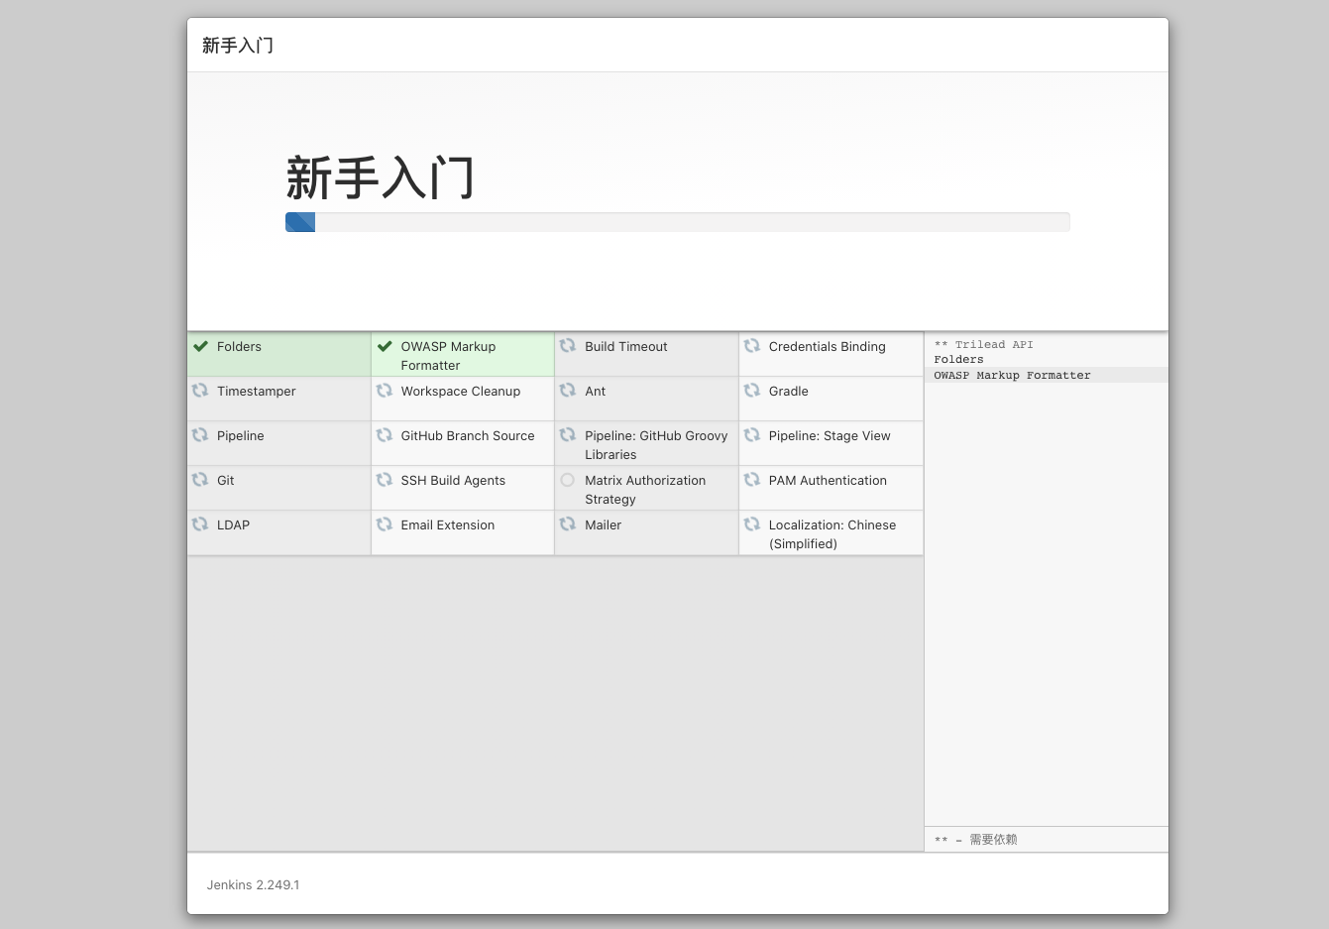Image resolution: width=1329 pixels, height=929 pixels.
Task: Click the spinner icon beside Ant plugin
Action: [567, 391]
